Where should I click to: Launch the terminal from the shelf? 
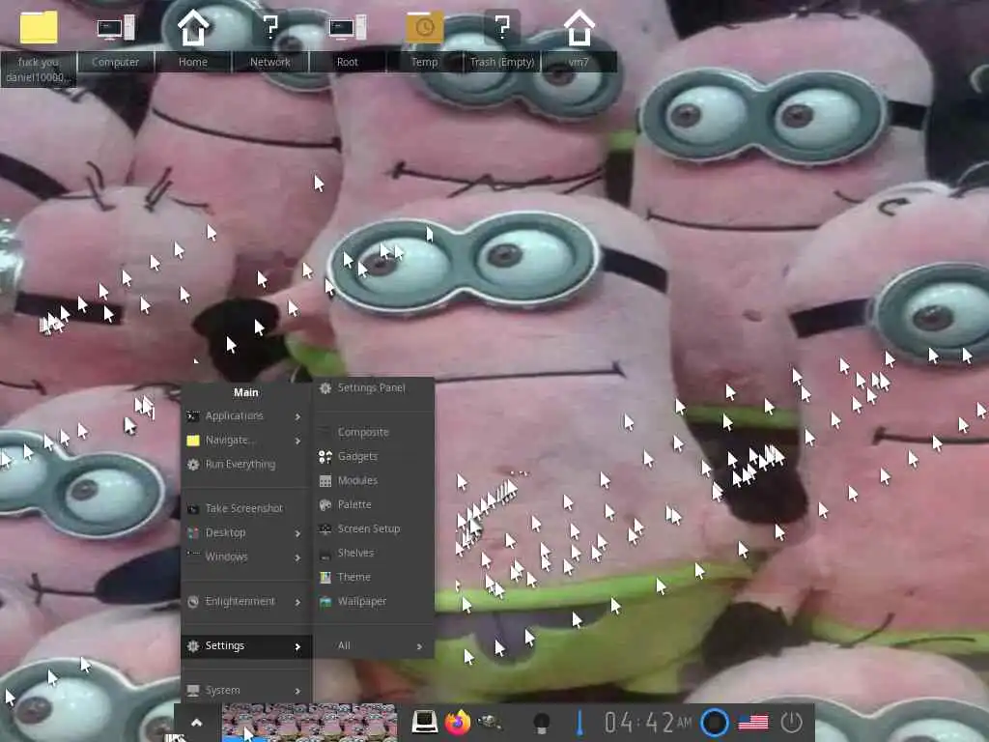pyautogui.click(x=425, y=722)
